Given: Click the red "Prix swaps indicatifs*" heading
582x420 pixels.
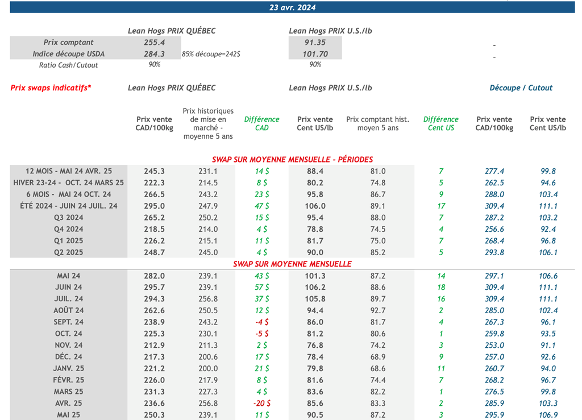Looking at the screenshot, I should point(51,88).
